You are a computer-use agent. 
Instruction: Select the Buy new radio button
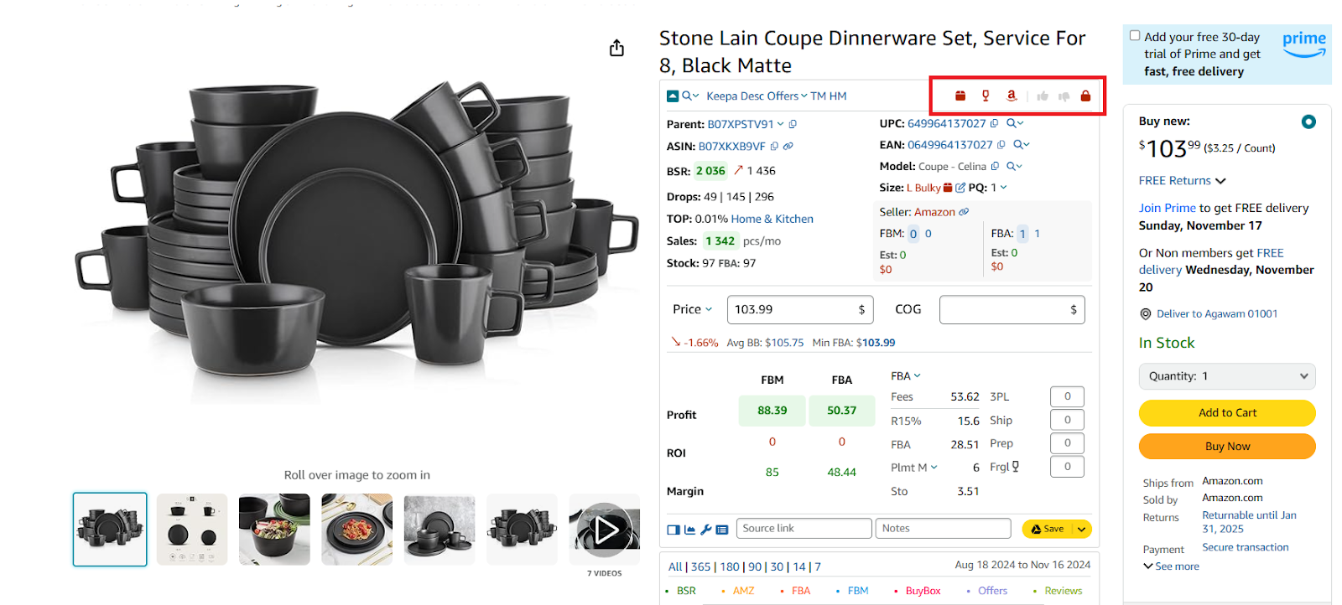click(1308, 122)
